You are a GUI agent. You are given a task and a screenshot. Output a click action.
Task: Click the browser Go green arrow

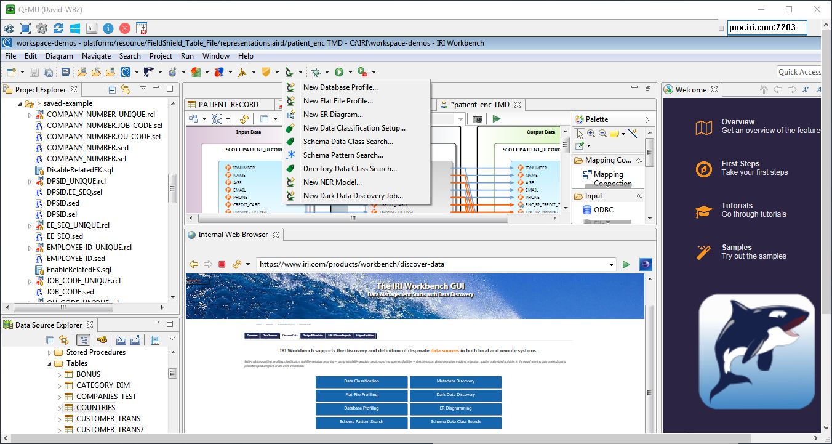click(626, 264)
